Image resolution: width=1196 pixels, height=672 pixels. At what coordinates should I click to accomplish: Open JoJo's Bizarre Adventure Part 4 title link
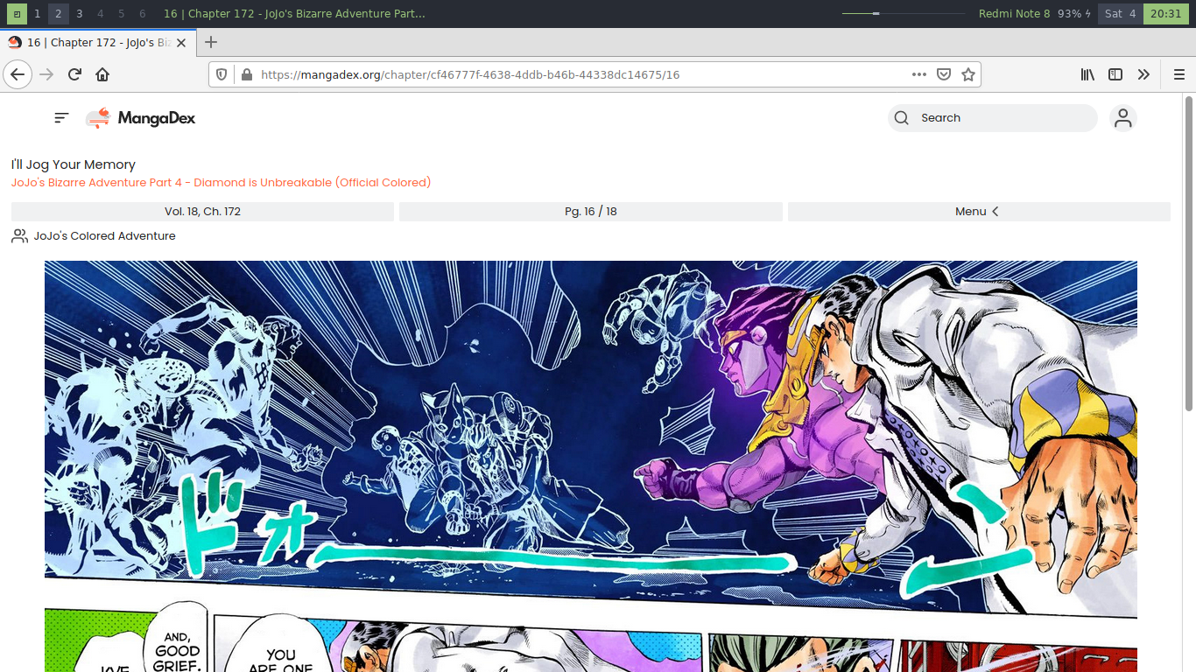coord(221,183)
